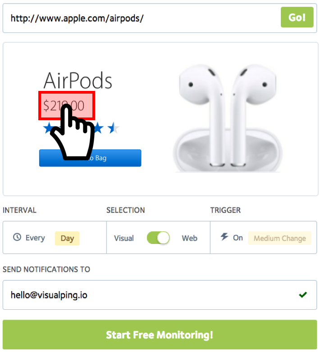Click the AirPods title heading
Screen dimensions: 320x352
pyautogui.click(x=78, y=81)
